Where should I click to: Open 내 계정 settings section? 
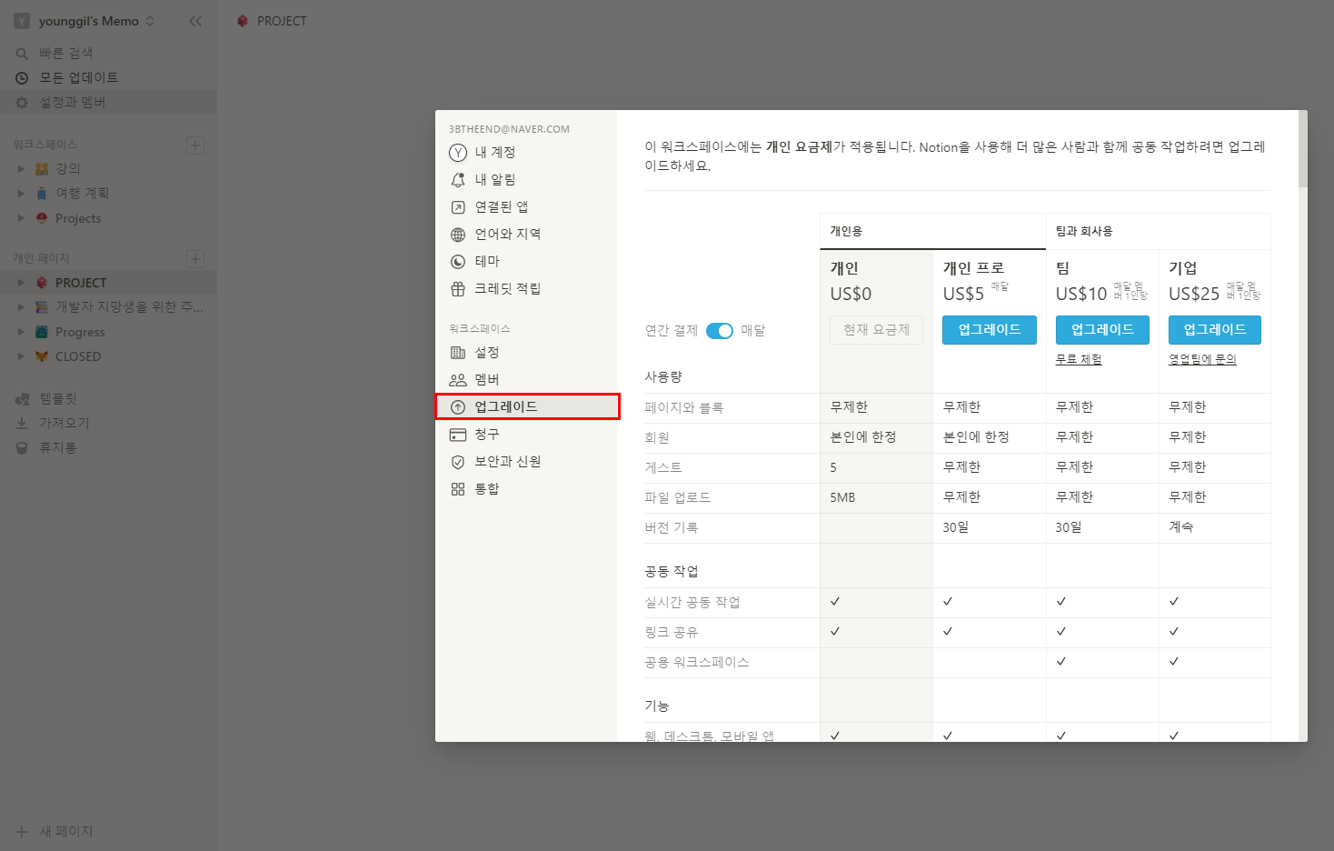pos(526,153)
